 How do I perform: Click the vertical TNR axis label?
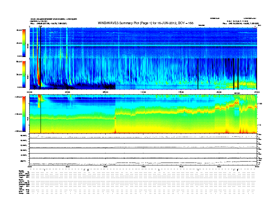[28, 120]
